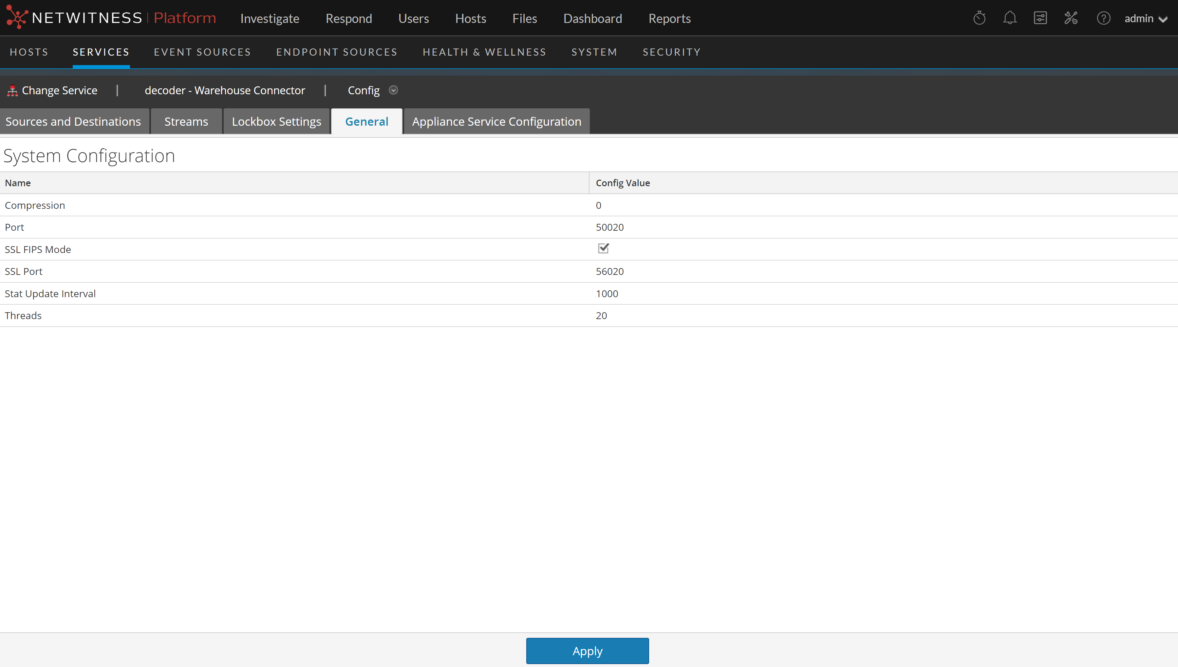Open the Sources and Destinations tab
The width and height of the screenshot is (1178, 667).
point(73,121)
